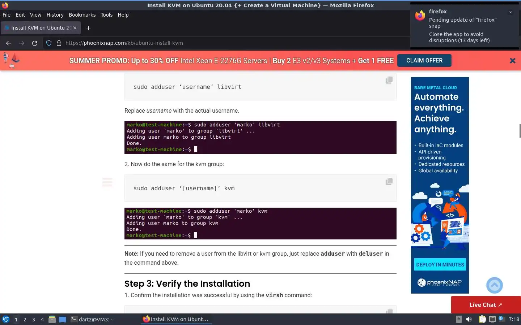Select the Install KVM on Ubuntu browser tab

[x=41, y=28]
